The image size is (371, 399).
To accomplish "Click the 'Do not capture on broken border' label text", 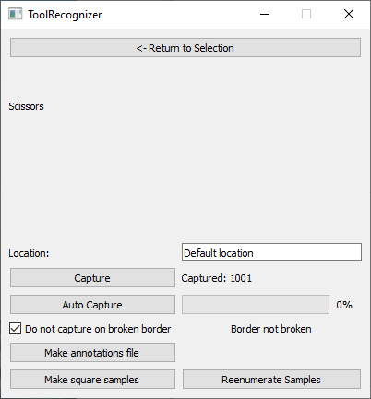I will pyautogui.click(x=98, y=329).
